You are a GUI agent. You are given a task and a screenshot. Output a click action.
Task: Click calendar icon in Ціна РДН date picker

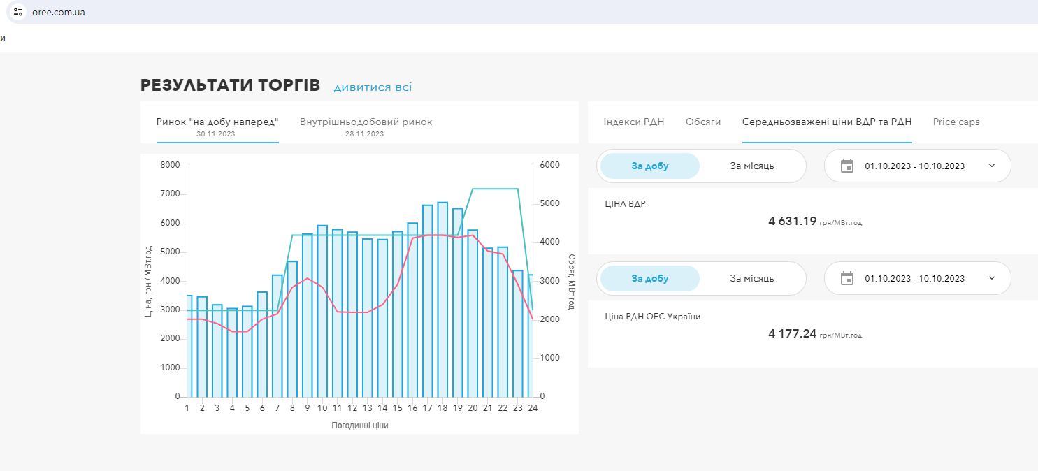click(846, 278)
